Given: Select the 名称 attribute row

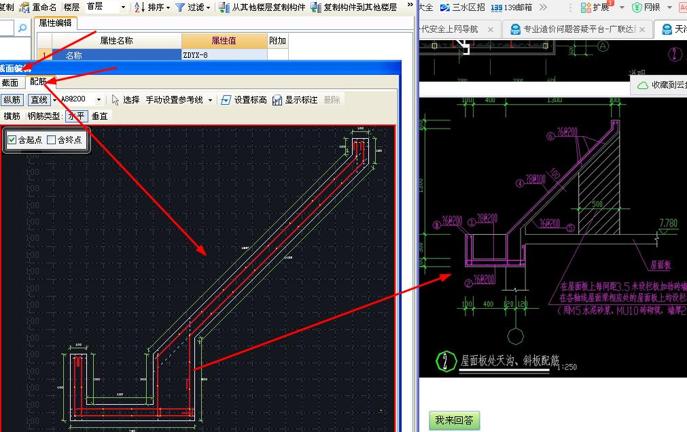Looking at the screenshot, I should click(117, 55).
